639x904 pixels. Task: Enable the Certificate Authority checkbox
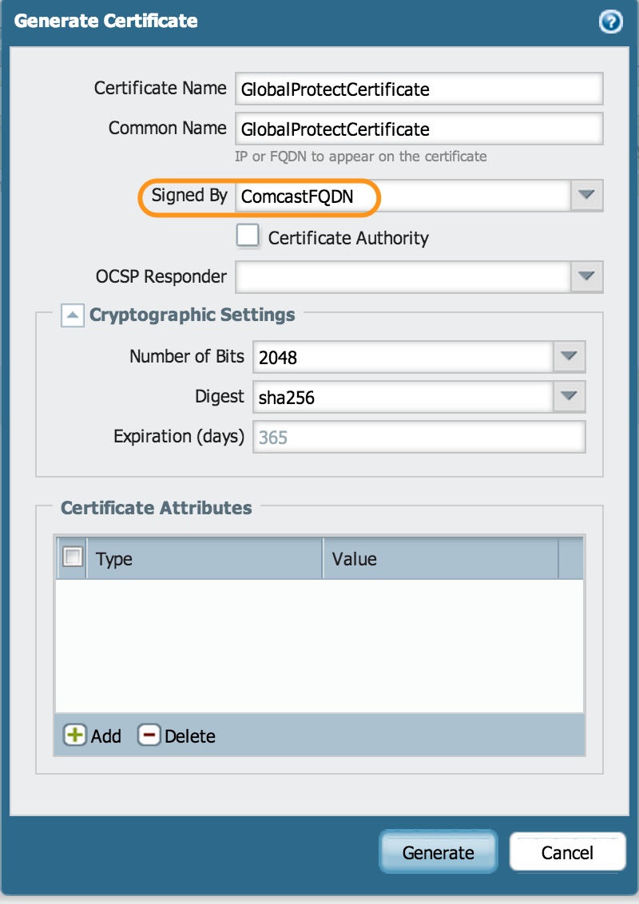248,236
